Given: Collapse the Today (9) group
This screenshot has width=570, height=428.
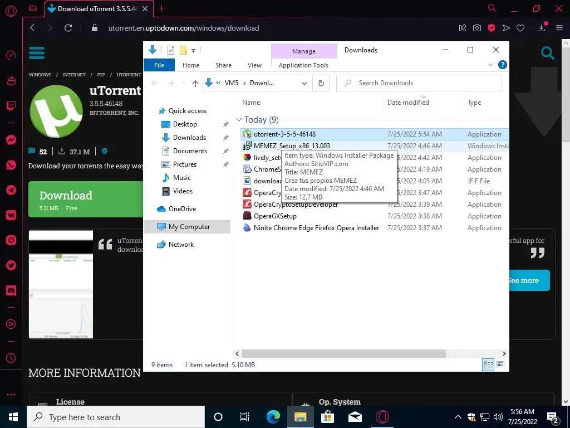Looking at the screenshot, I should [x=239, y=120].
